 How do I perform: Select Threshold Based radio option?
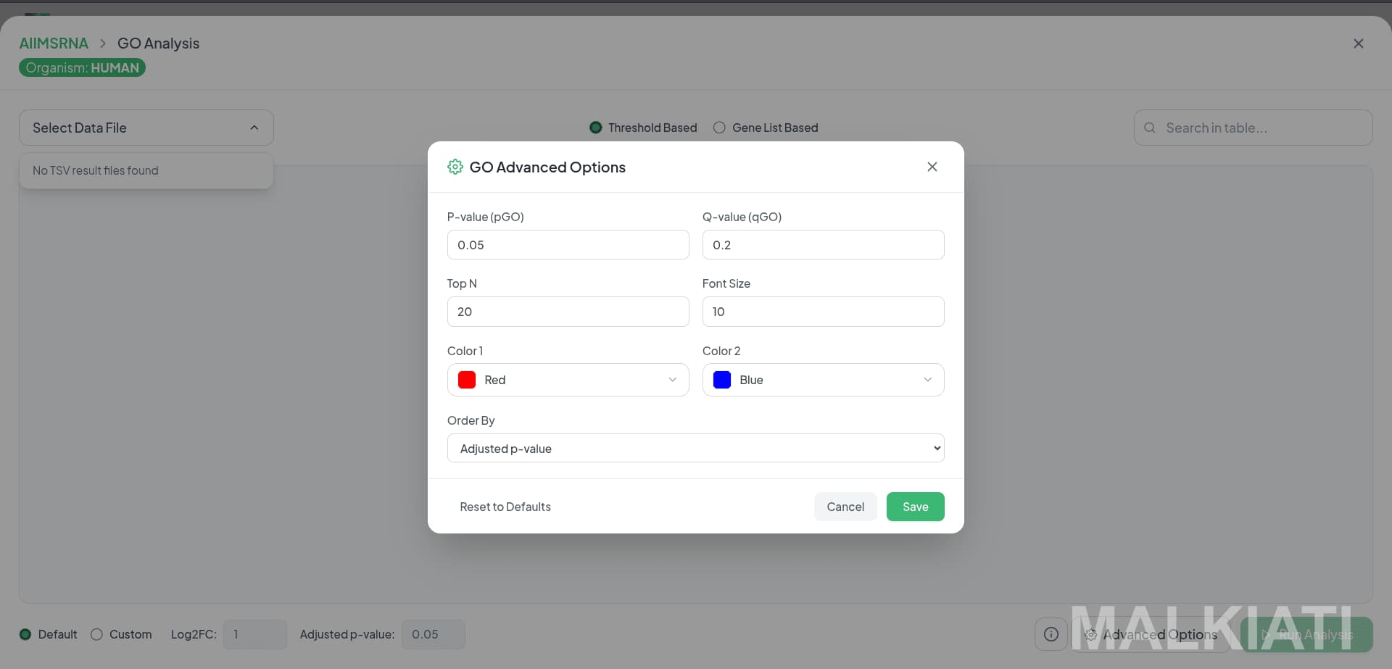tap(596, 128)
